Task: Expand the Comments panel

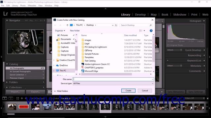Action: pos(204,71)
